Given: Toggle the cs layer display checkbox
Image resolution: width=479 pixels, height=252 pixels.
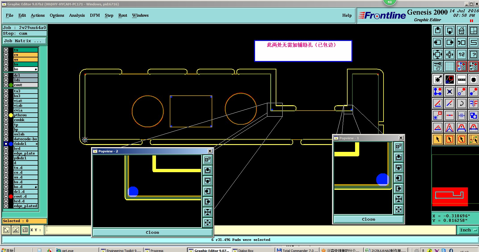Looking at the screenshot, I should pos(6,55).
